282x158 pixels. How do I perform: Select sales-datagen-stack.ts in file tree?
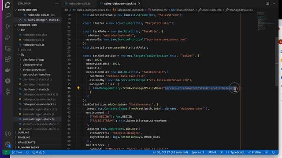pyautogui.click(x=38, y=119)
